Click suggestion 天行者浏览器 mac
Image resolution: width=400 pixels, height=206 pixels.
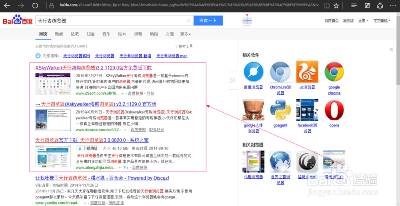(172, 56)
